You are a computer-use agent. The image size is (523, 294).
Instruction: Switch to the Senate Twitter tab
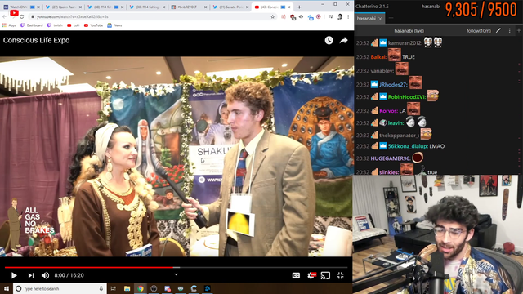(x=230, y=7)
